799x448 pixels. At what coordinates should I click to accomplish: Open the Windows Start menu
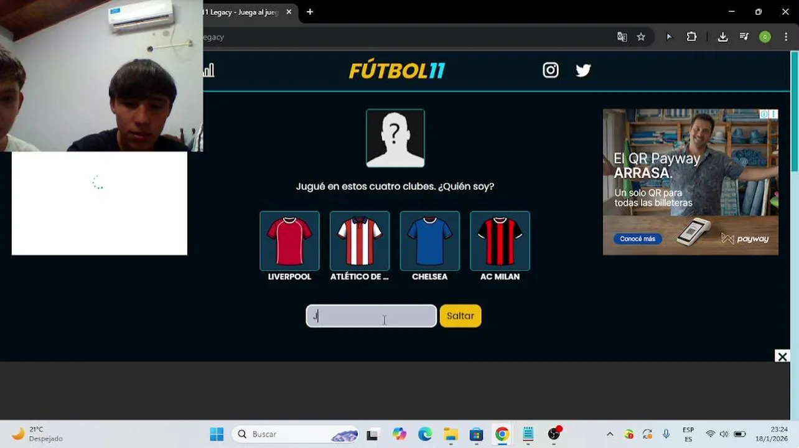click(x=217, y=434)
